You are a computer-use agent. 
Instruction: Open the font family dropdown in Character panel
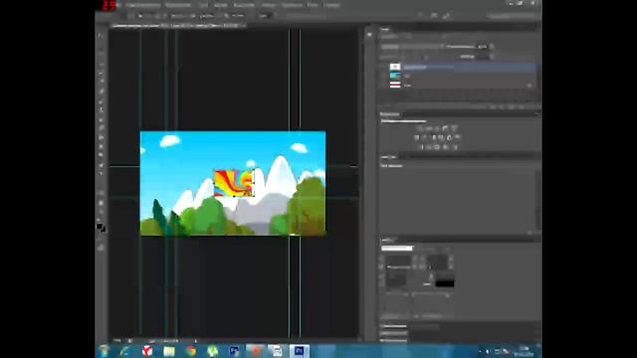396,248
